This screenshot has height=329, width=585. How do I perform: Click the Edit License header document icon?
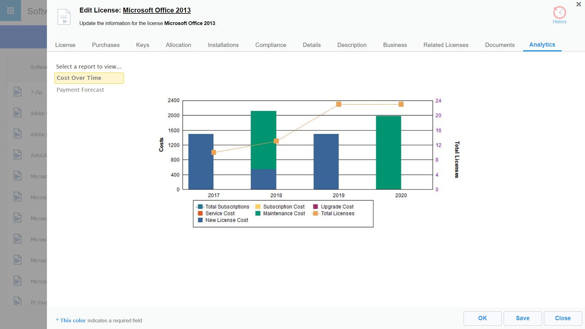tap(64, 17)
